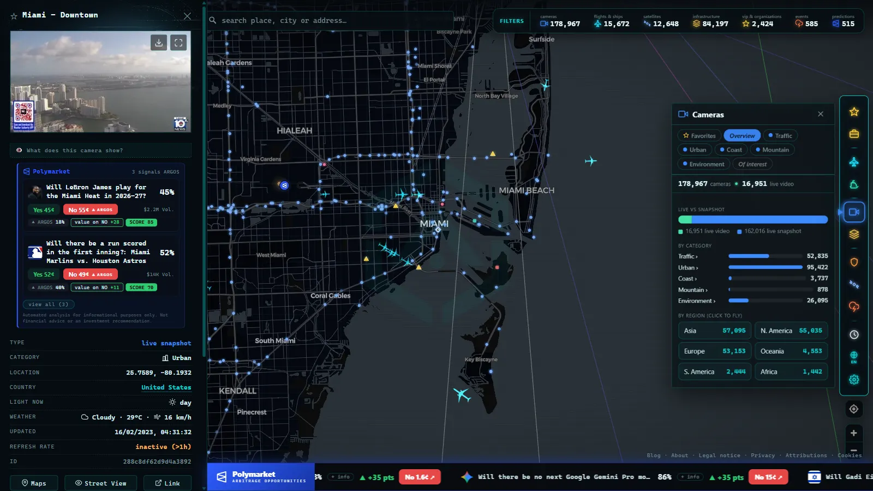Expand the Coast category row
Viewport: 873px width, 491px height.
click(x=753, y=278)
